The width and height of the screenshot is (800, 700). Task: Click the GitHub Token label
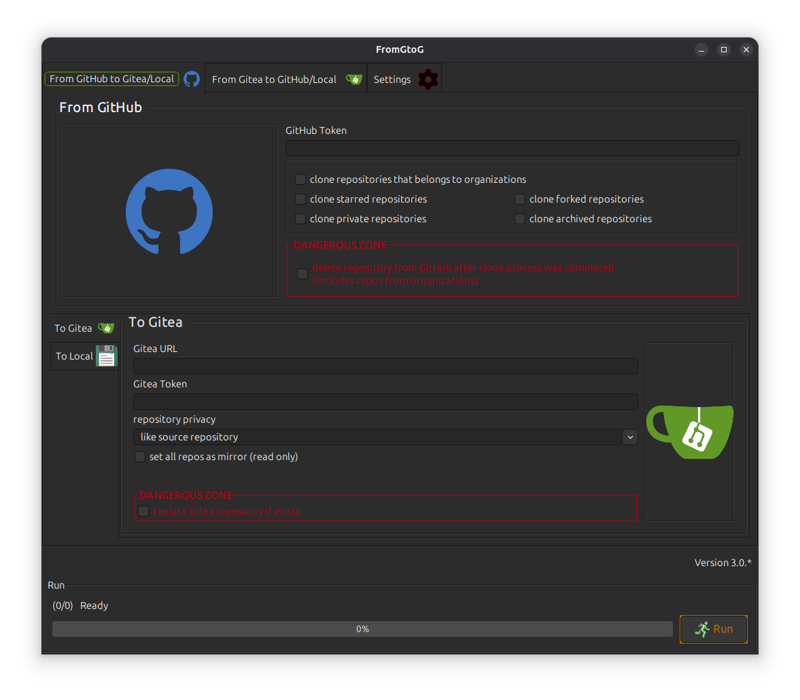tap(316, 130)
